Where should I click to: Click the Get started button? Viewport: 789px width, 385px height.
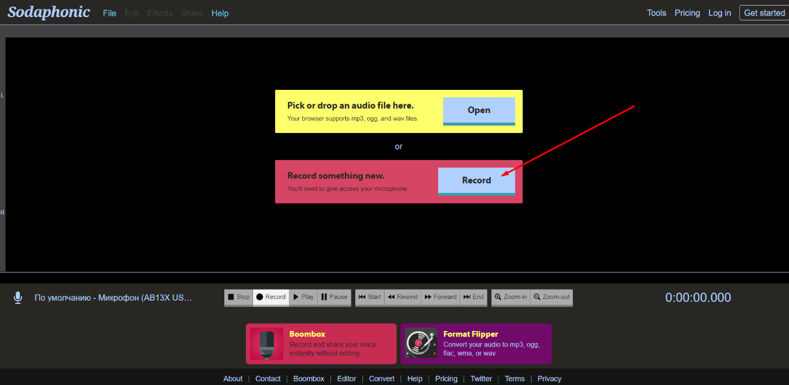[764, 13]
